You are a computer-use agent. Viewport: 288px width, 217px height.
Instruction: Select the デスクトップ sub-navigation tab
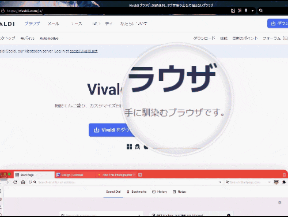coord(7,38)
